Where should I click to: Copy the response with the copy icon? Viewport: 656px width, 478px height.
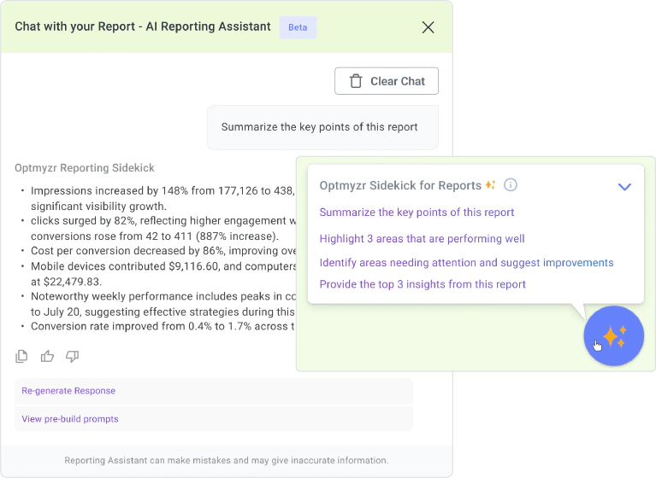click(21, 356)
